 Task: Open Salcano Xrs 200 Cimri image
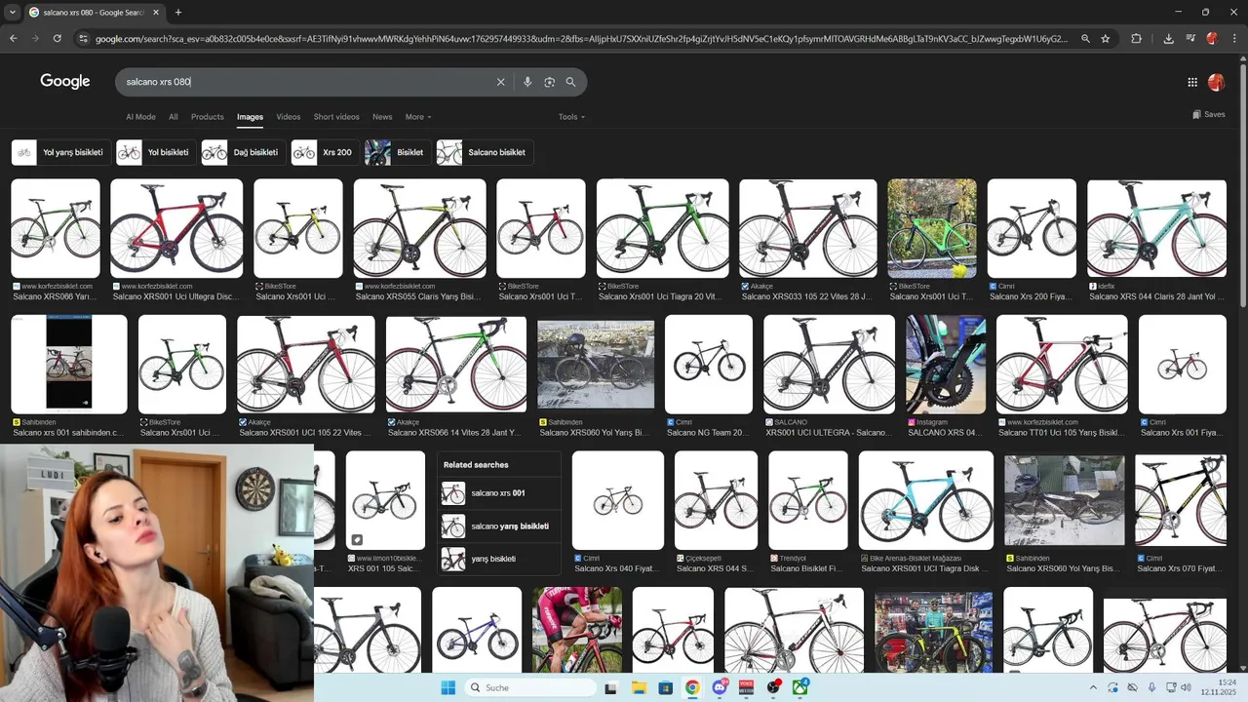coord(1032,228)
